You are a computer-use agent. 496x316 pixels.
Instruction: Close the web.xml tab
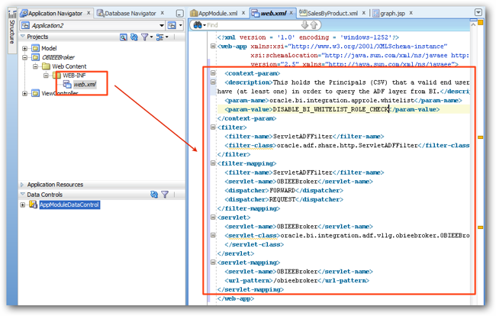pos(291,13)
